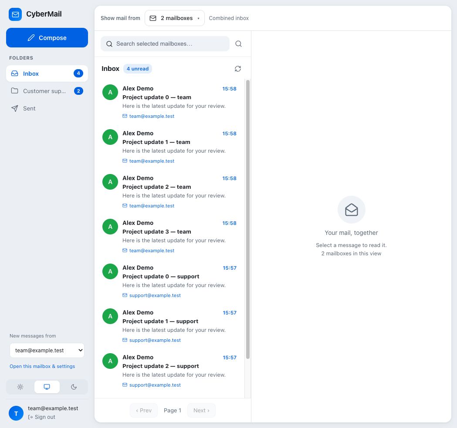Click the avatar of Project update 3 — team
Screen dimensions: 457x428
[110, 227]
